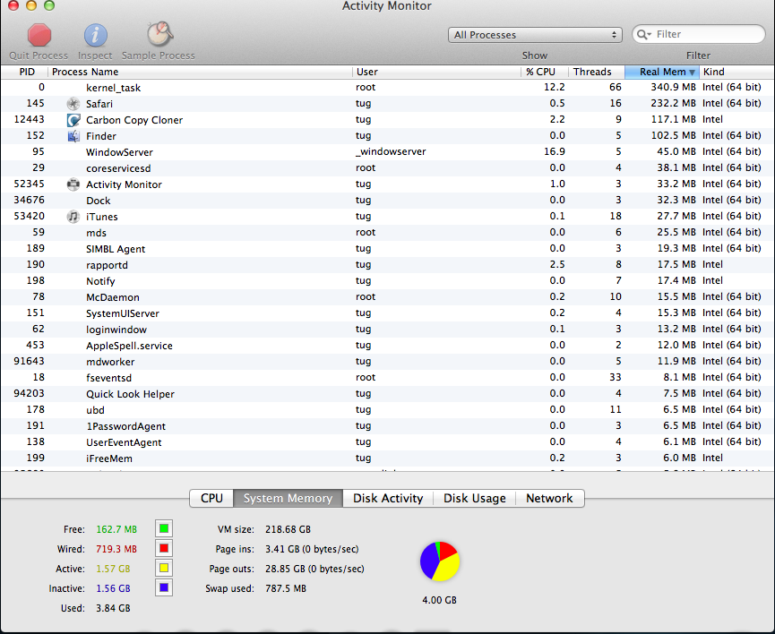
Task: Select the Dock process row
Action: tap(387, 200)
